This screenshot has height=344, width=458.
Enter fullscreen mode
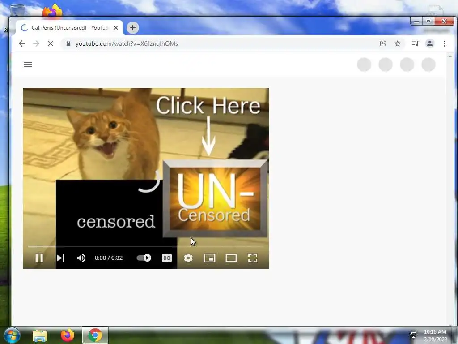(253, 258)
